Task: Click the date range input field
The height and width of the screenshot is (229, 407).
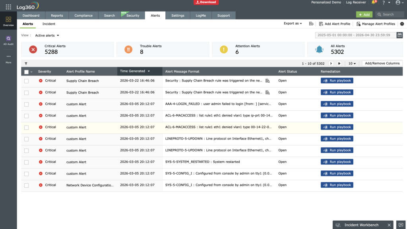Action: (356, 35)
